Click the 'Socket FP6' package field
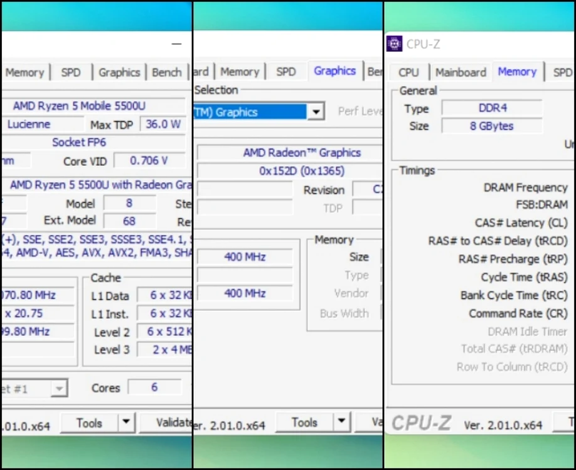The height and width of the screenshot is (470, 576). [93, 142]
